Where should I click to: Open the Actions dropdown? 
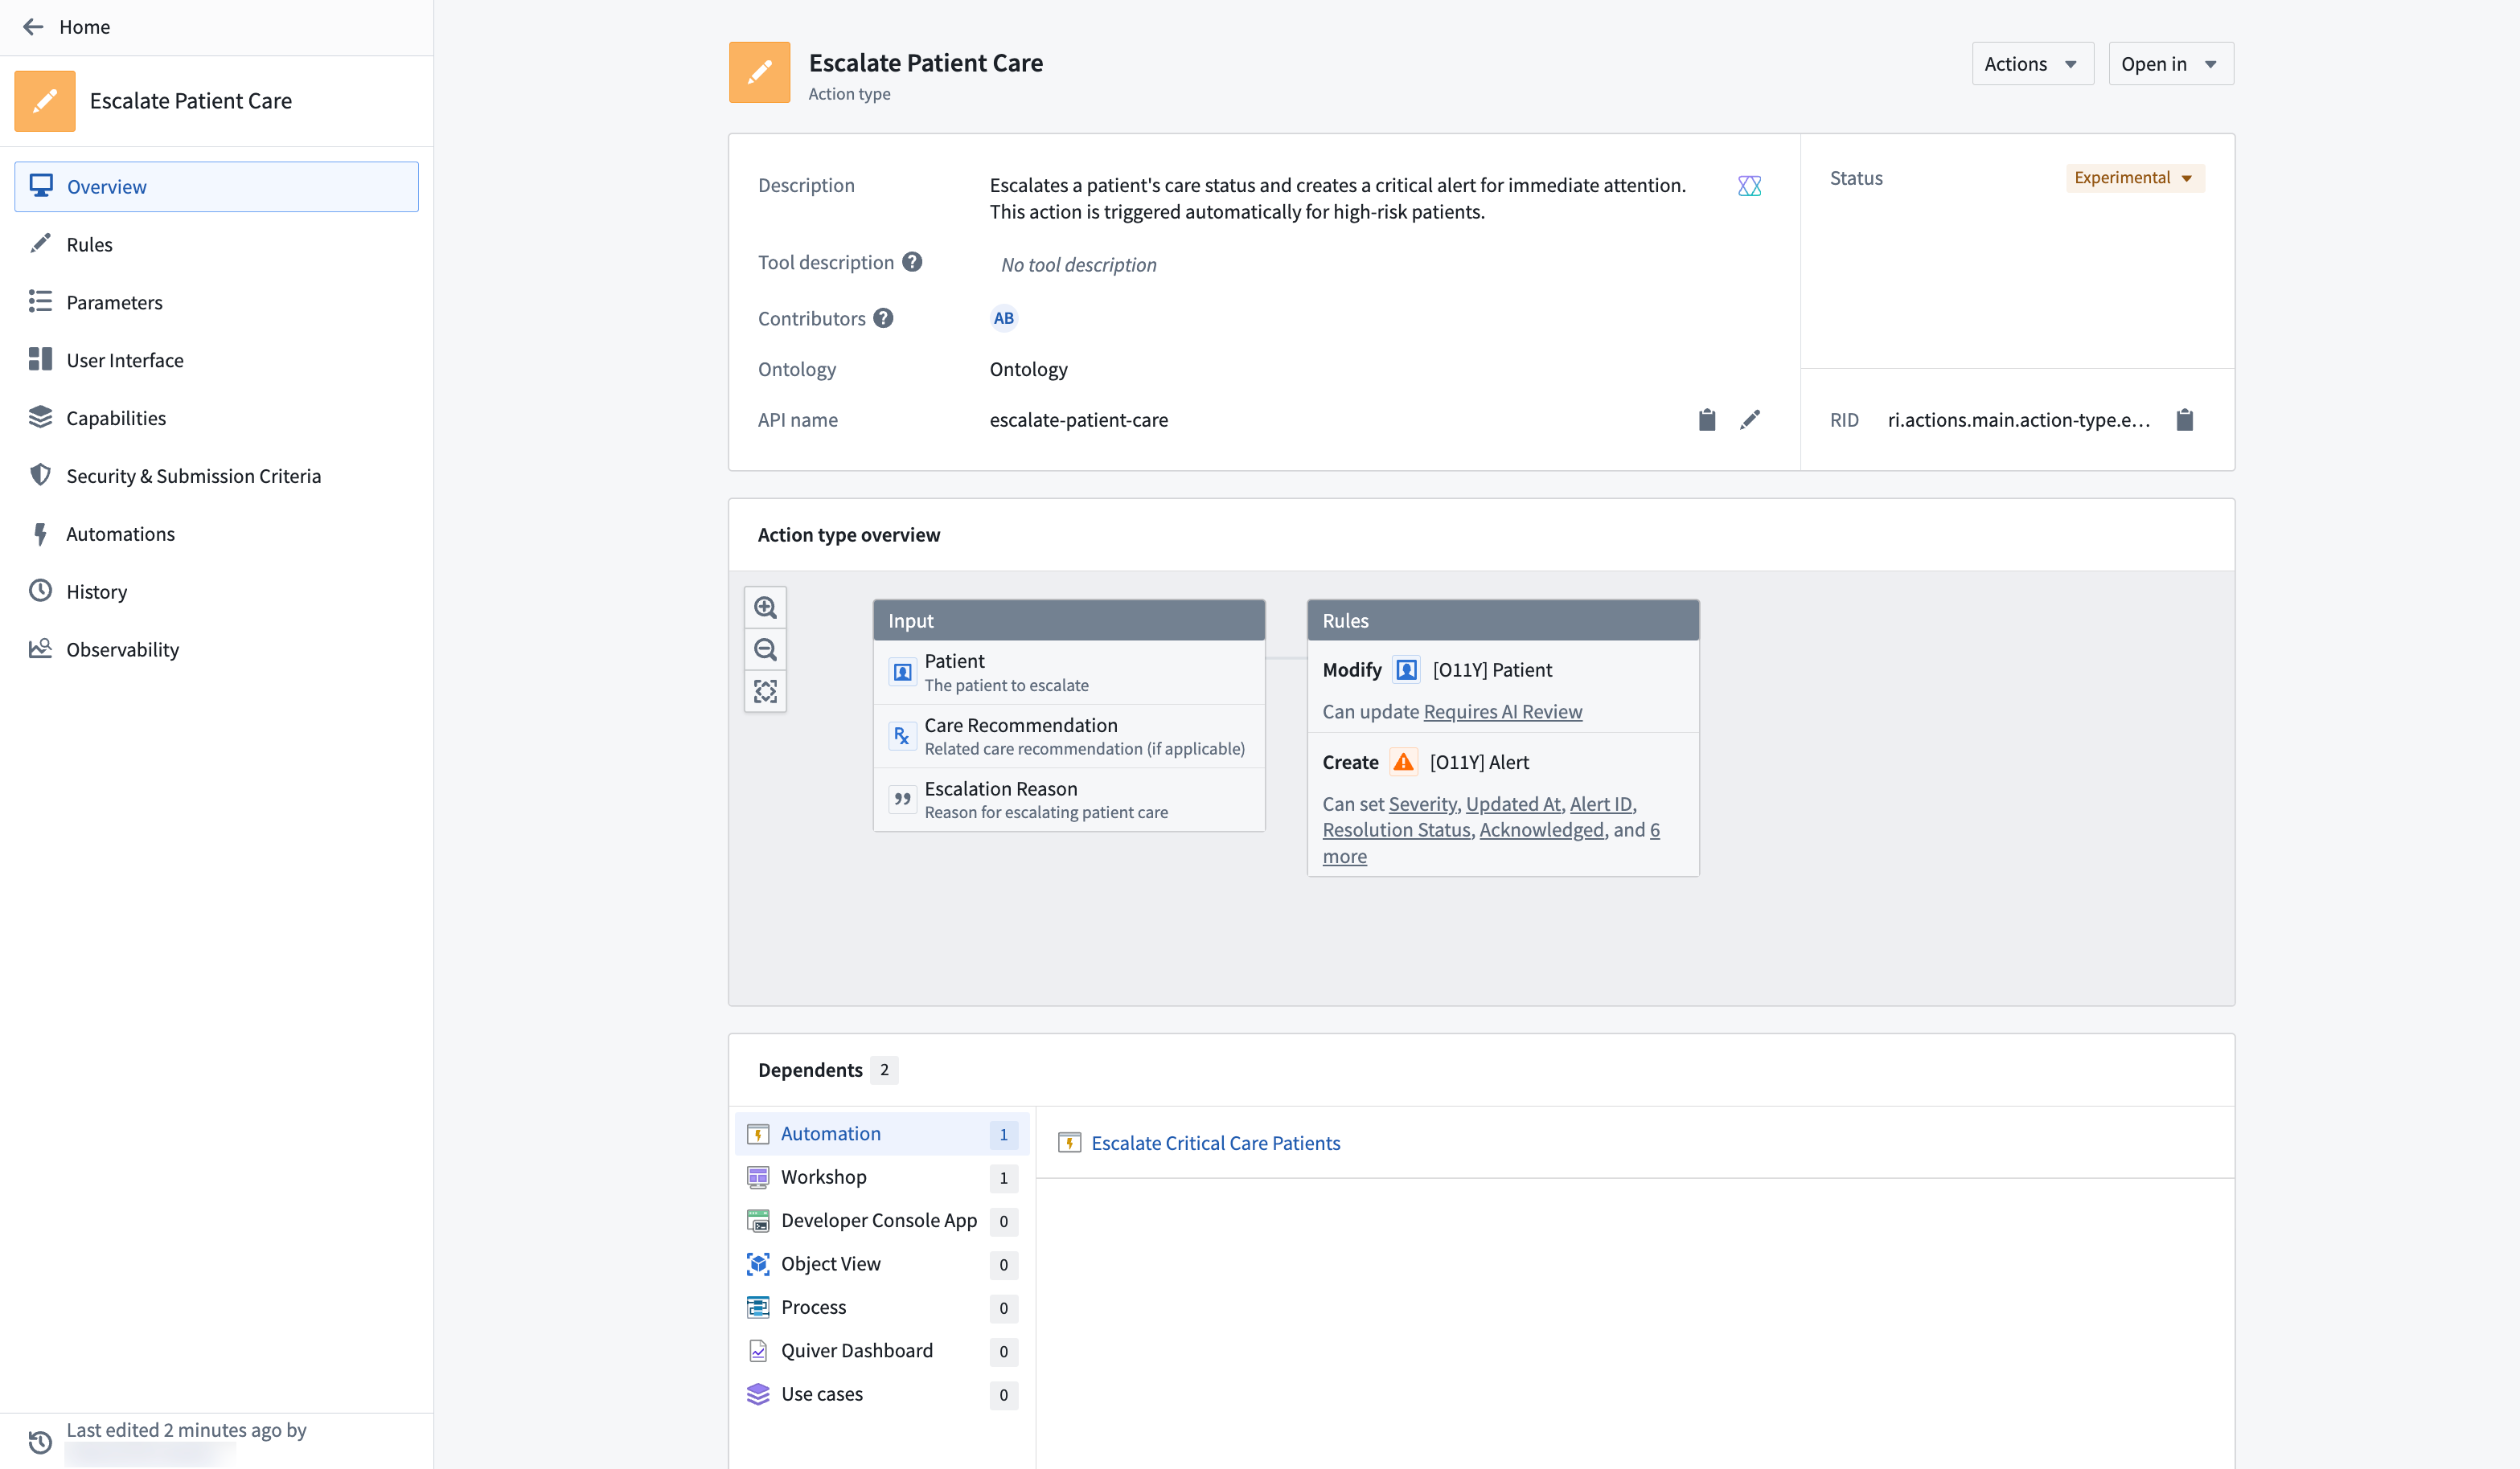click(2031, 63)
